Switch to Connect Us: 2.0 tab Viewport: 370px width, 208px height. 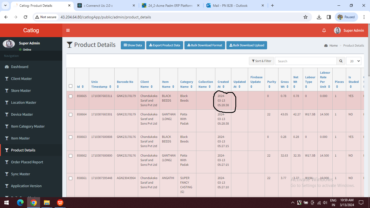106,5
